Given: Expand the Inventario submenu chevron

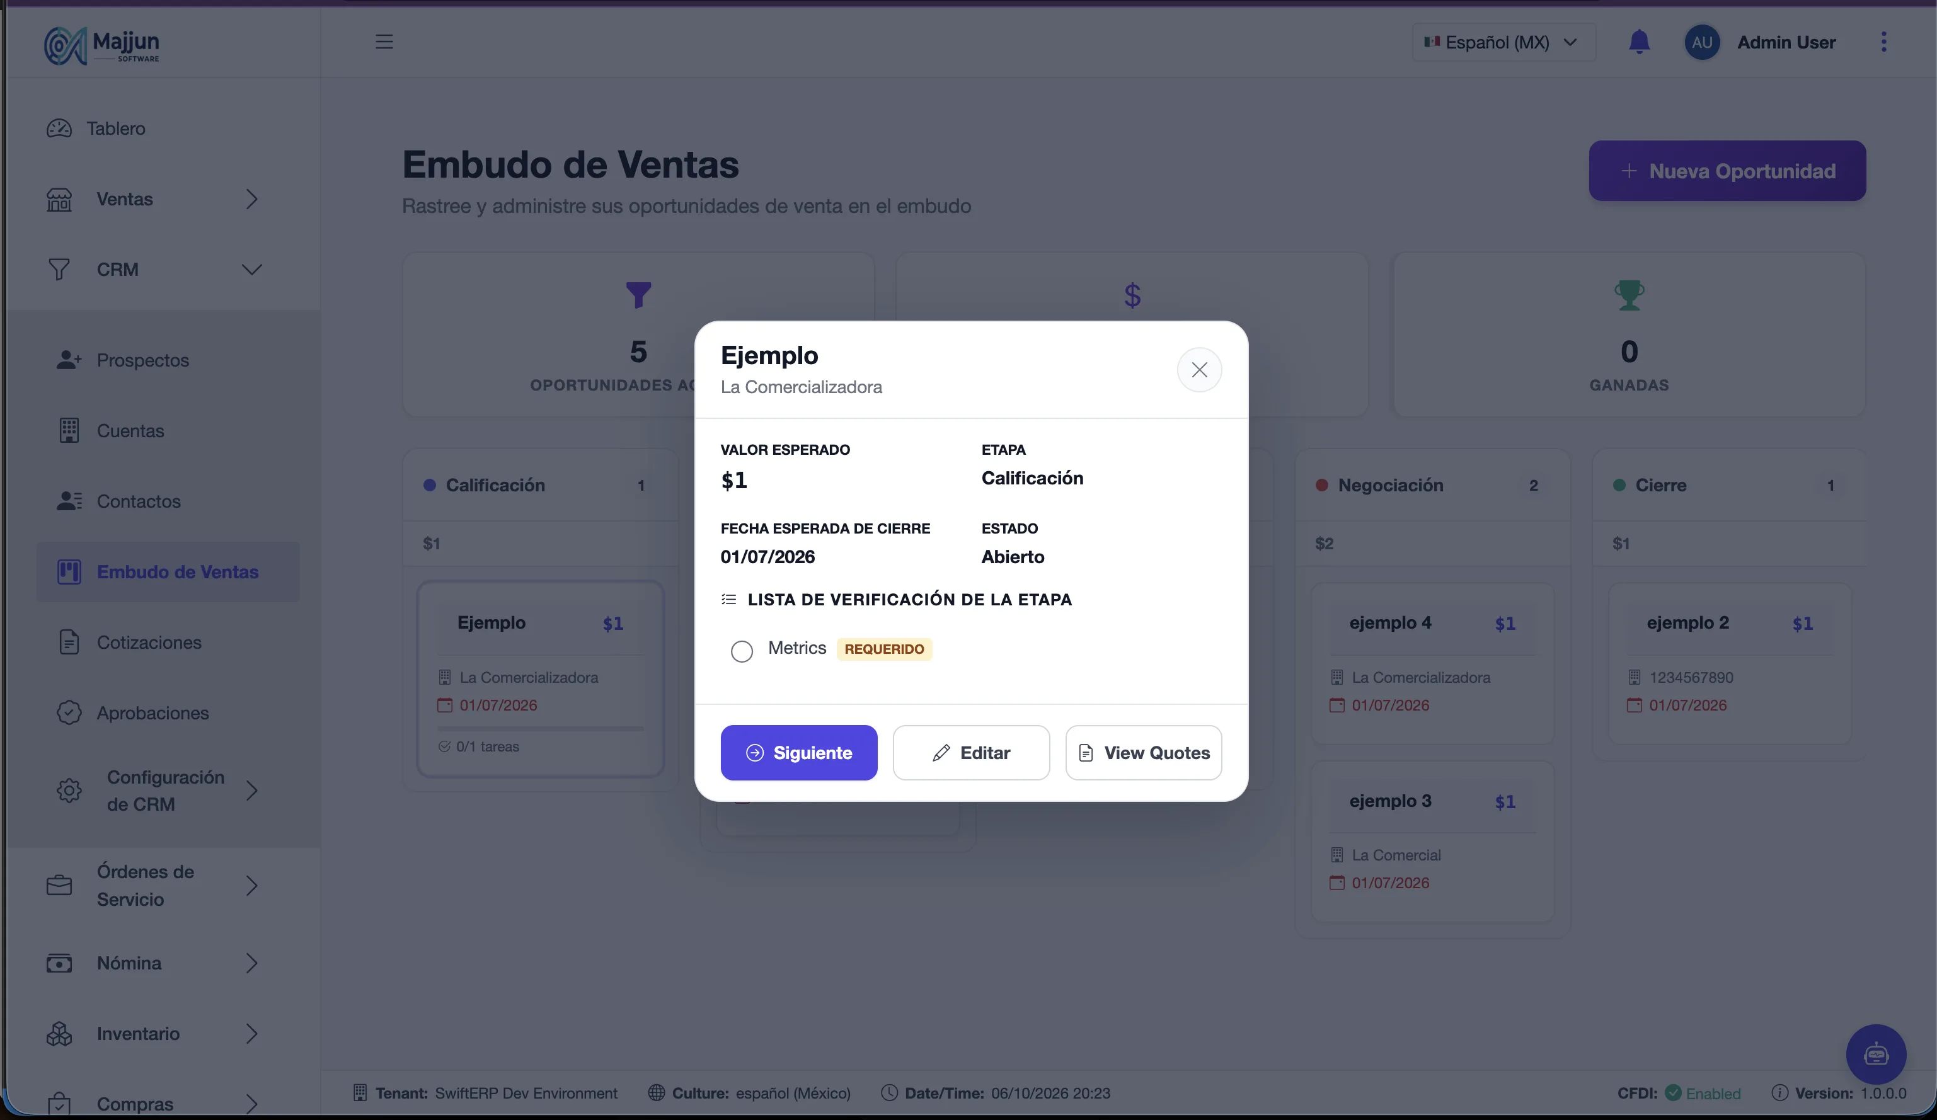Looking at the screenshot, I should (x=251, y=1034).
